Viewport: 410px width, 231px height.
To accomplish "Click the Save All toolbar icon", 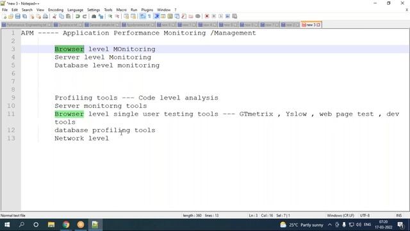I will pyautogui.click(x=24, y=16).
